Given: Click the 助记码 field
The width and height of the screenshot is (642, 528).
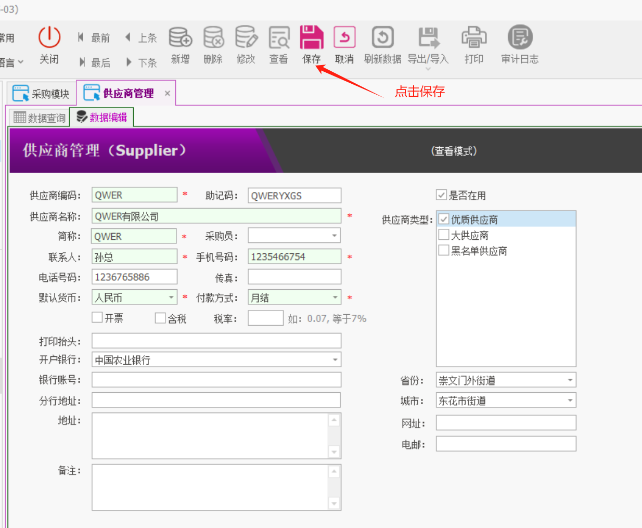Looking at the screenshot, I should 294,195.
